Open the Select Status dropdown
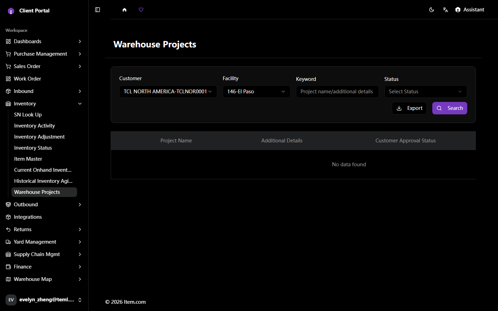The image size is (498, 311). click(x=426, y=92)
